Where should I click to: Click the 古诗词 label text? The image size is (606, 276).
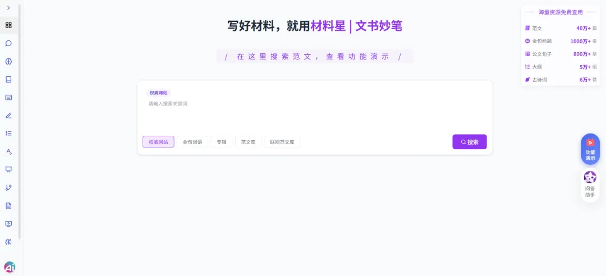point(540,80)
